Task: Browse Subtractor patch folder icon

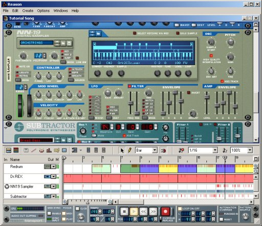Action: coord(63,140)
